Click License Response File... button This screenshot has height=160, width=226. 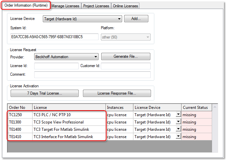[x=117, y=93]
